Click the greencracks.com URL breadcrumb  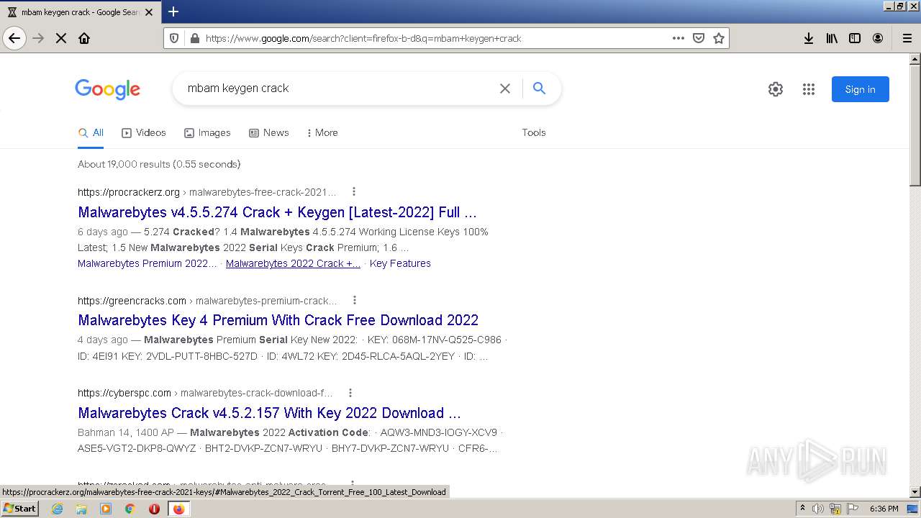point(207,301)
